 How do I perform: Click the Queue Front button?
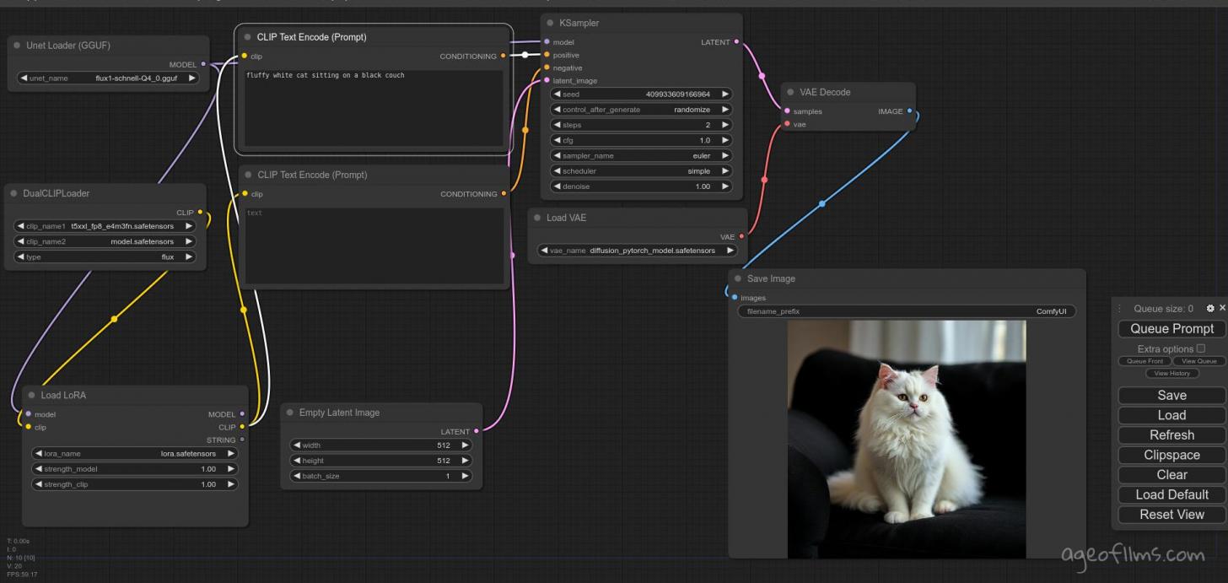1145,361
